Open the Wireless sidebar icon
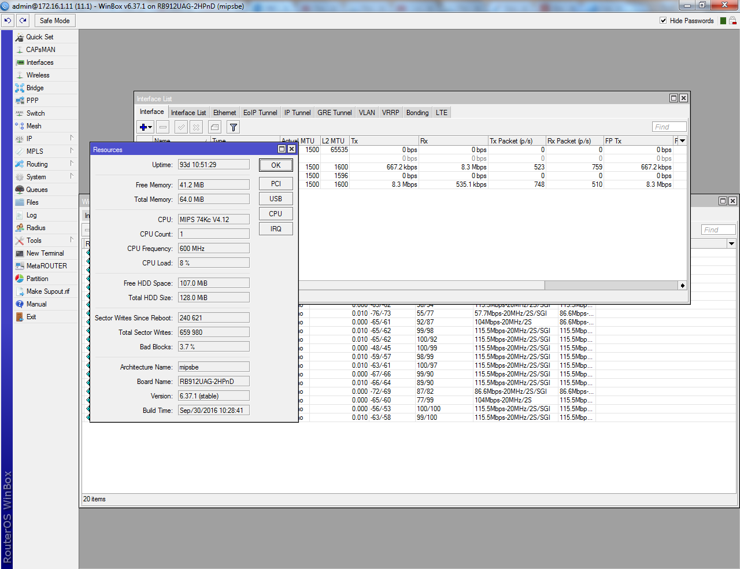Screen dimensions: 740x569 click(20, 75)
